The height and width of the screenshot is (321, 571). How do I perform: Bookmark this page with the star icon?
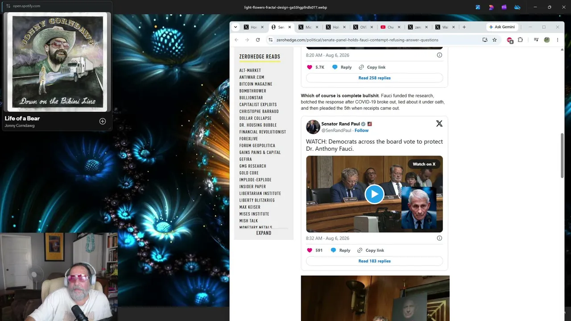(x=495, y=40)
